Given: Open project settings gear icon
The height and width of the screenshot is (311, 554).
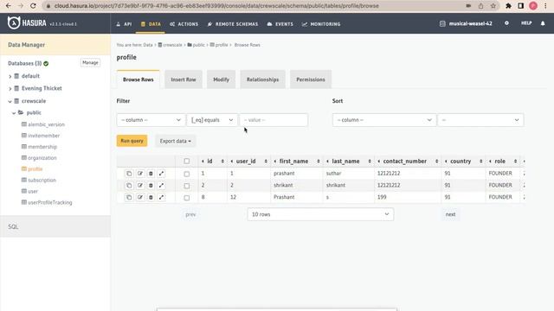Looking at the screenshot, I should (506, 23).
